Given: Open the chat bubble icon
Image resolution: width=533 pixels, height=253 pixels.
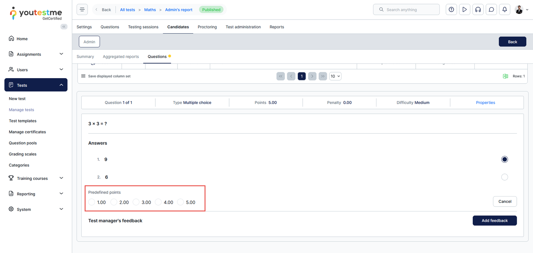Looking at the screenshot, I should coord(491,10).
